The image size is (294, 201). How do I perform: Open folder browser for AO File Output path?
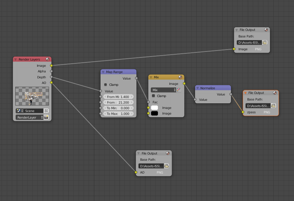coord(166,166)
